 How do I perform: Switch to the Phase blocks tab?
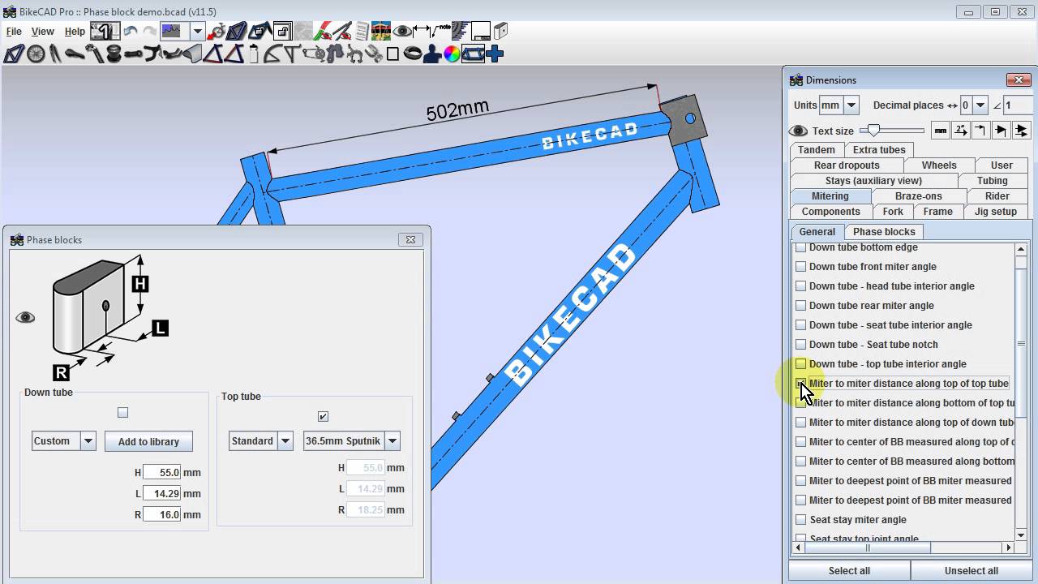click(884, 231)
